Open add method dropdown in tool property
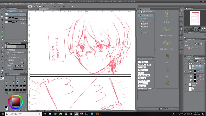This screenshot has width=206, height=116. [19, 52]
